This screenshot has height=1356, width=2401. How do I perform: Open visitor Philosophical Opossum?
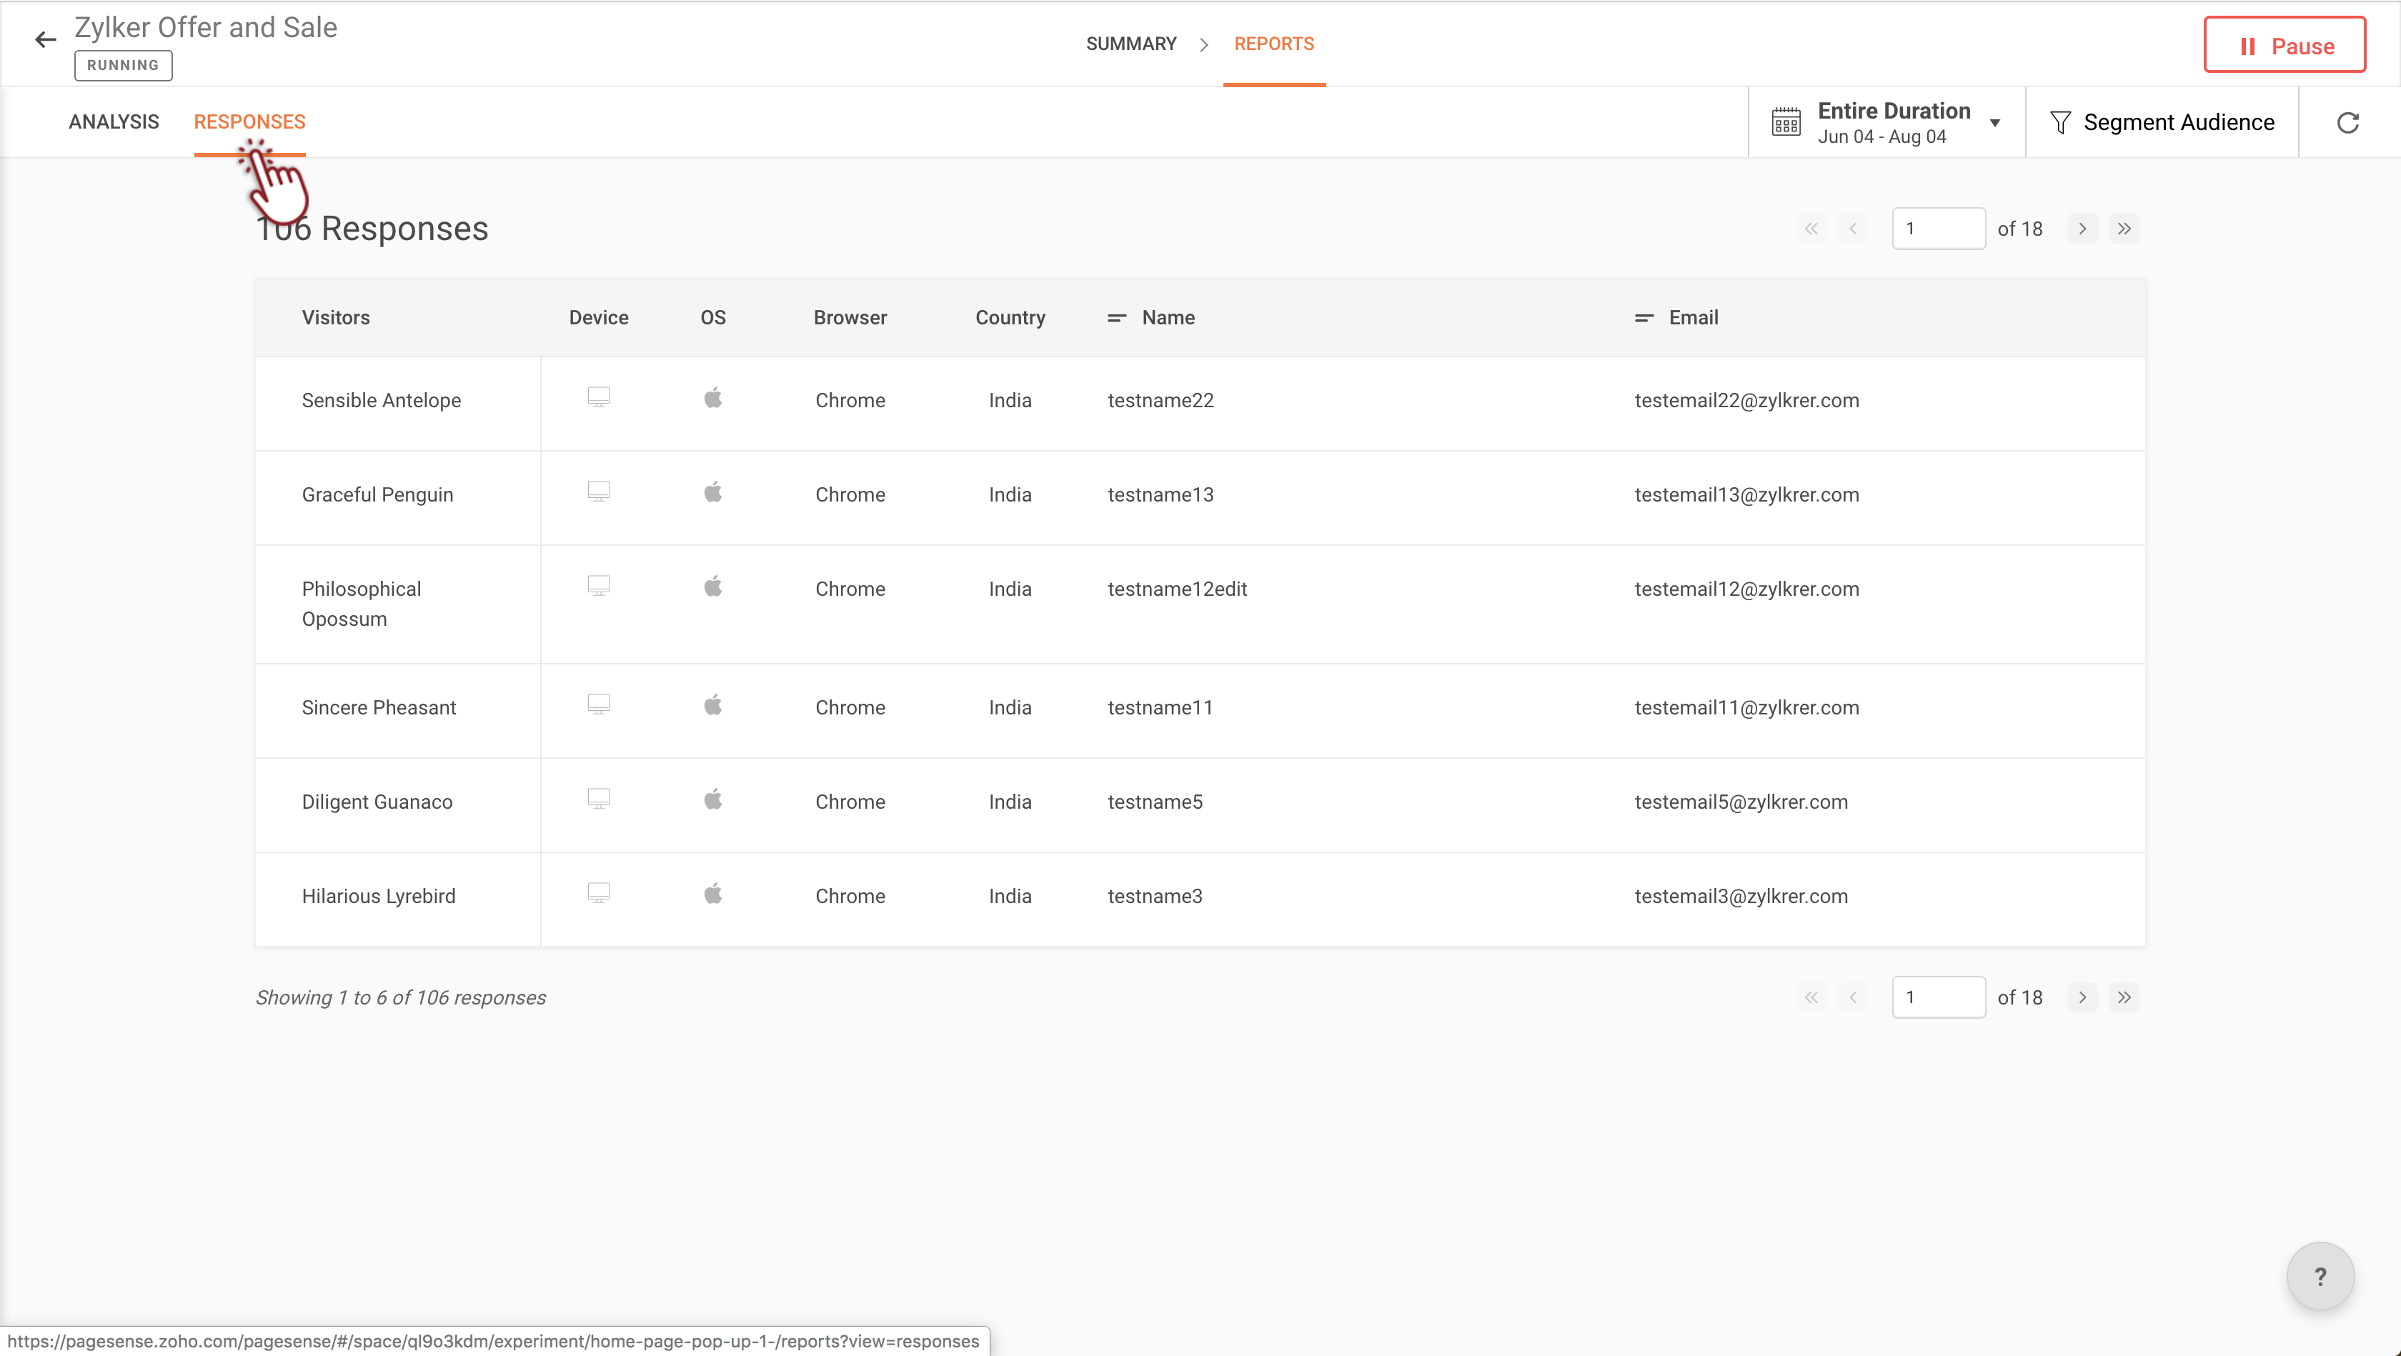[x=362, y=604]
